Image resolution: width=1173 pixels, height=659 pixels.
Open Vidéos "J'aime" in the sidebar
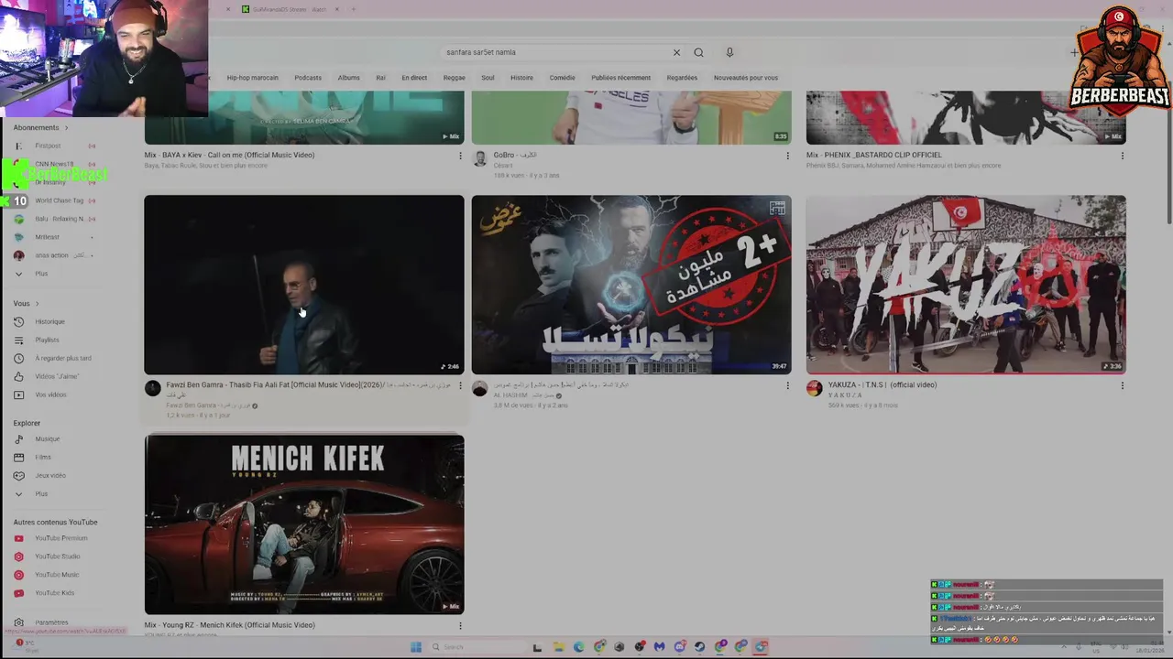pyautogui.click(x=46, y=376)
